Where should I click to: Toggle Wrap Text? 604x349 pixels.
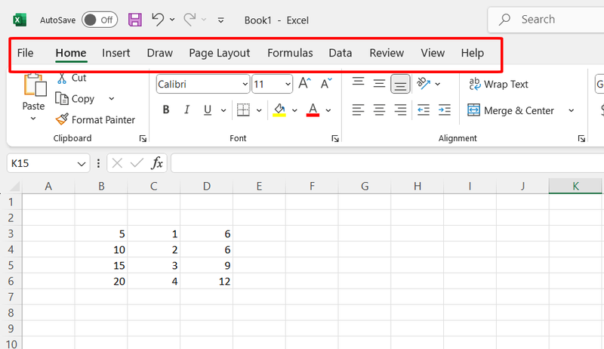click(498, 84)
